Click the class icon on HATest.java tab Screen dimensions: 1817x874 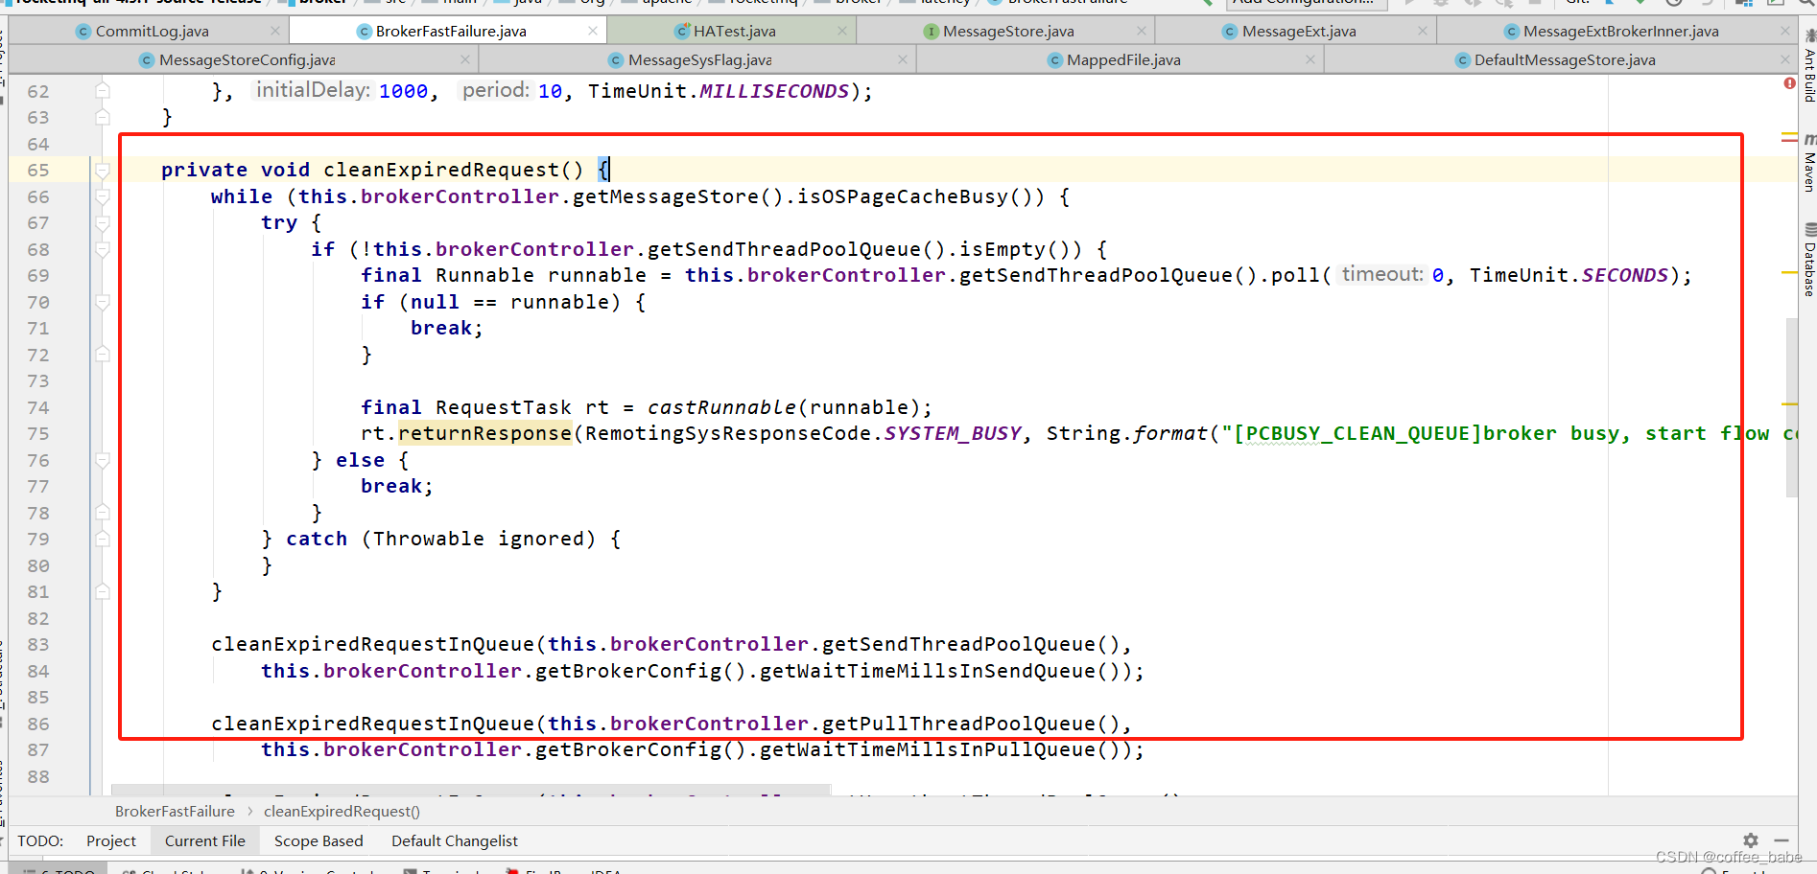[682, 32]
